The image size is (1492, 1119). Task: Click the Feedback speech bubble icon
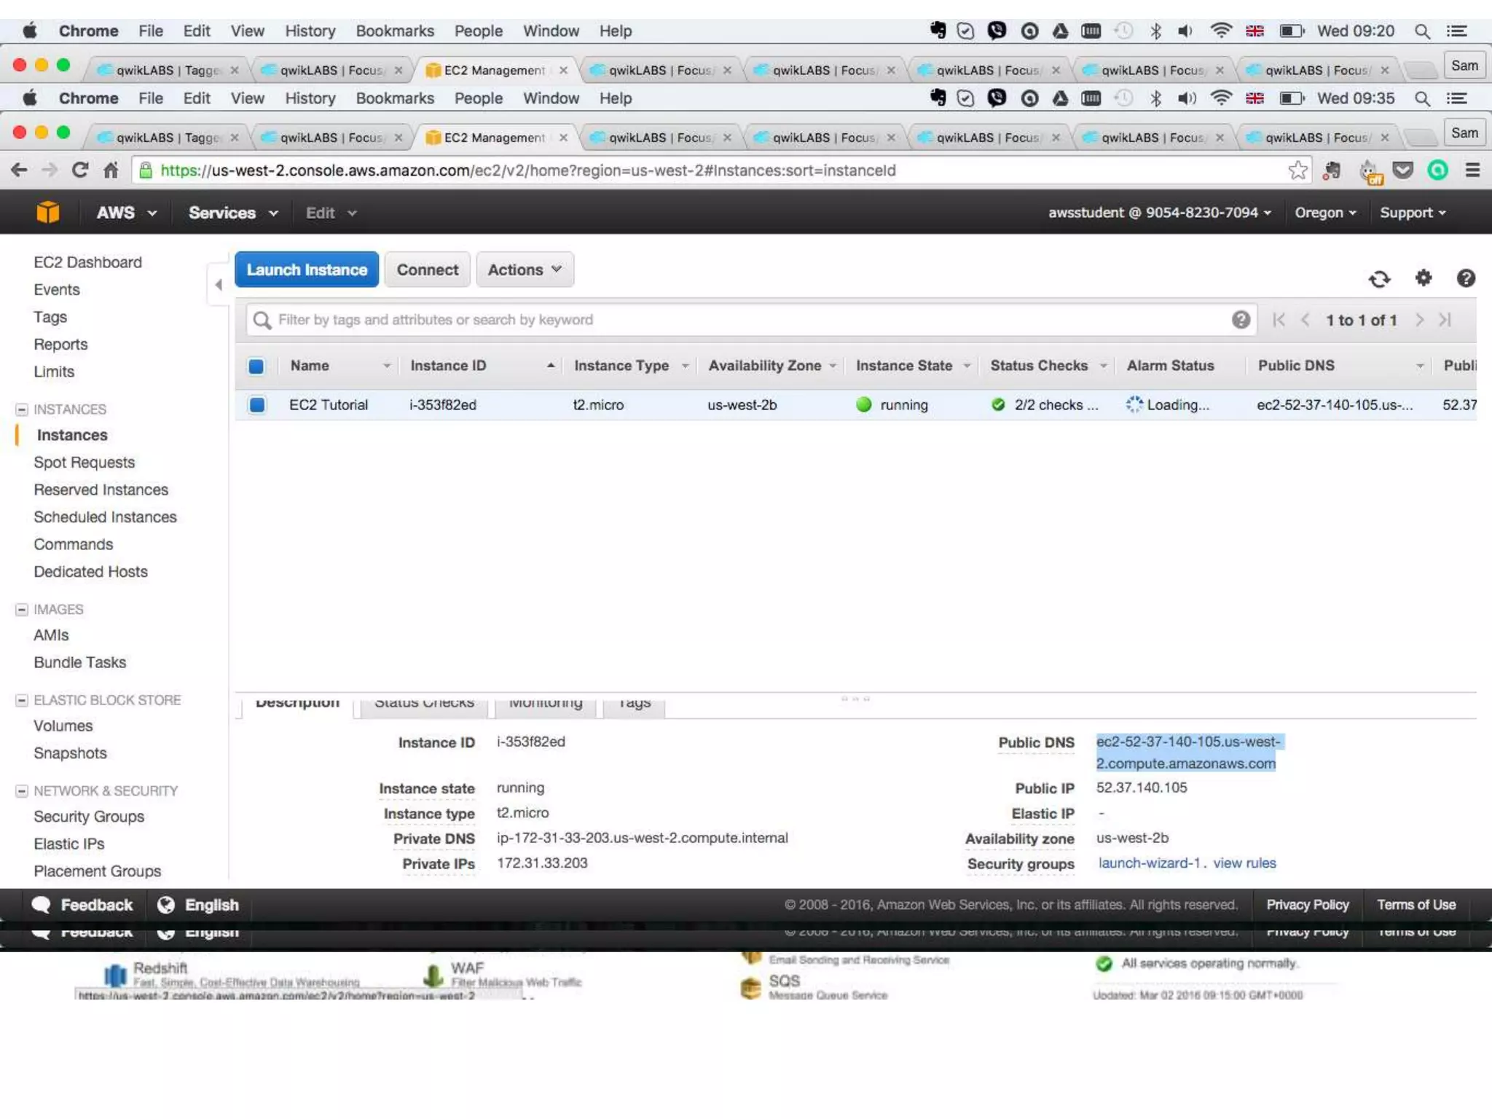pyautogui.click(x=41, y=905)
